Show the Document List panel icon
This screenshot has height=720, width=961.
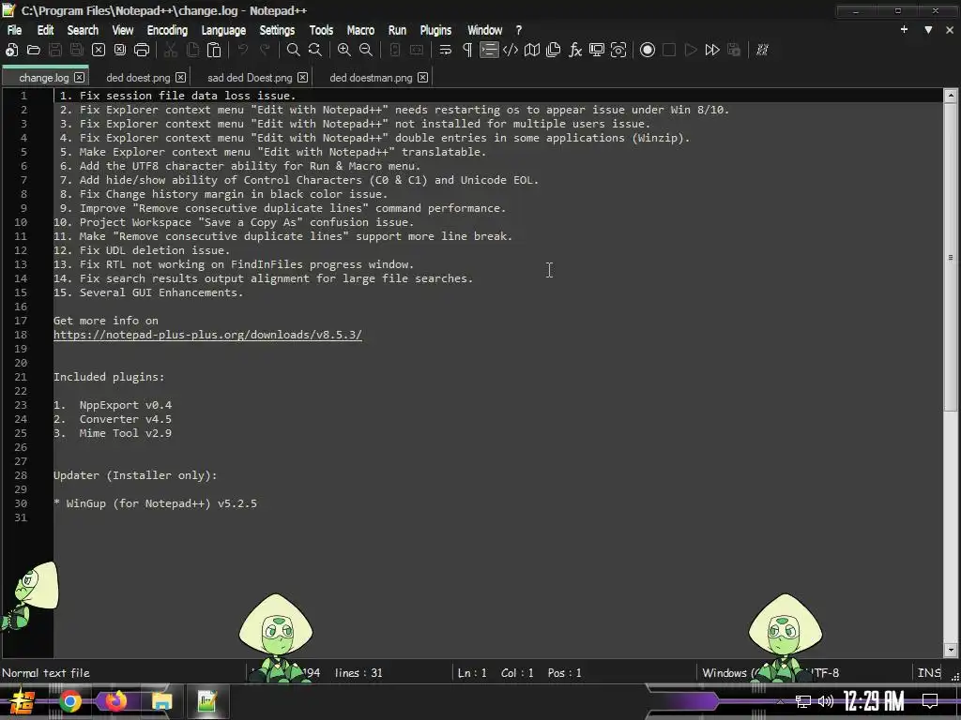point(554,51)
